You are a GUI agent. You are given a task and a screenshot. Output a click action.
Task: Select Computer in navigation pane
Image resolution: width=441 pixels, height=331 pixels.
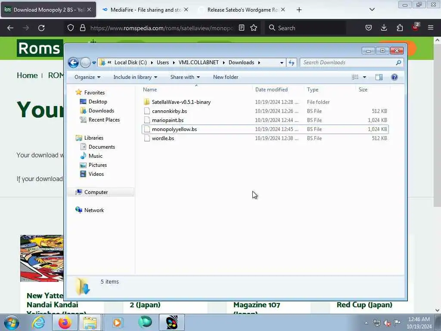(x=96, y=192)
